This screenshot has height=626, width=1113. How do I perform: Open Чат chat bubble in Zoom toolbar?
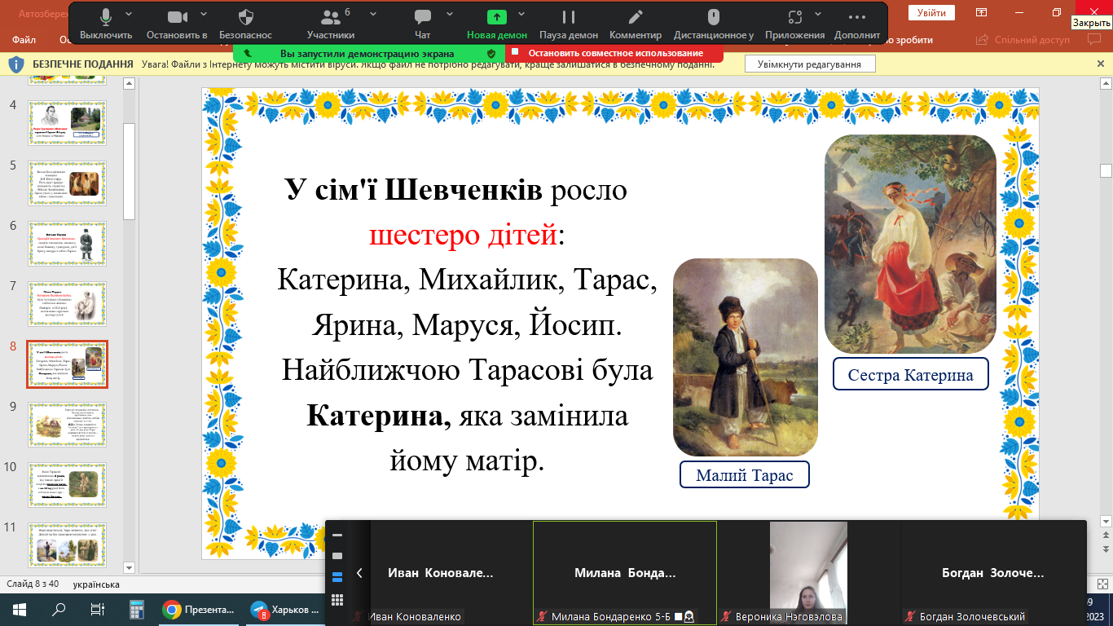[x=422, y=23]
